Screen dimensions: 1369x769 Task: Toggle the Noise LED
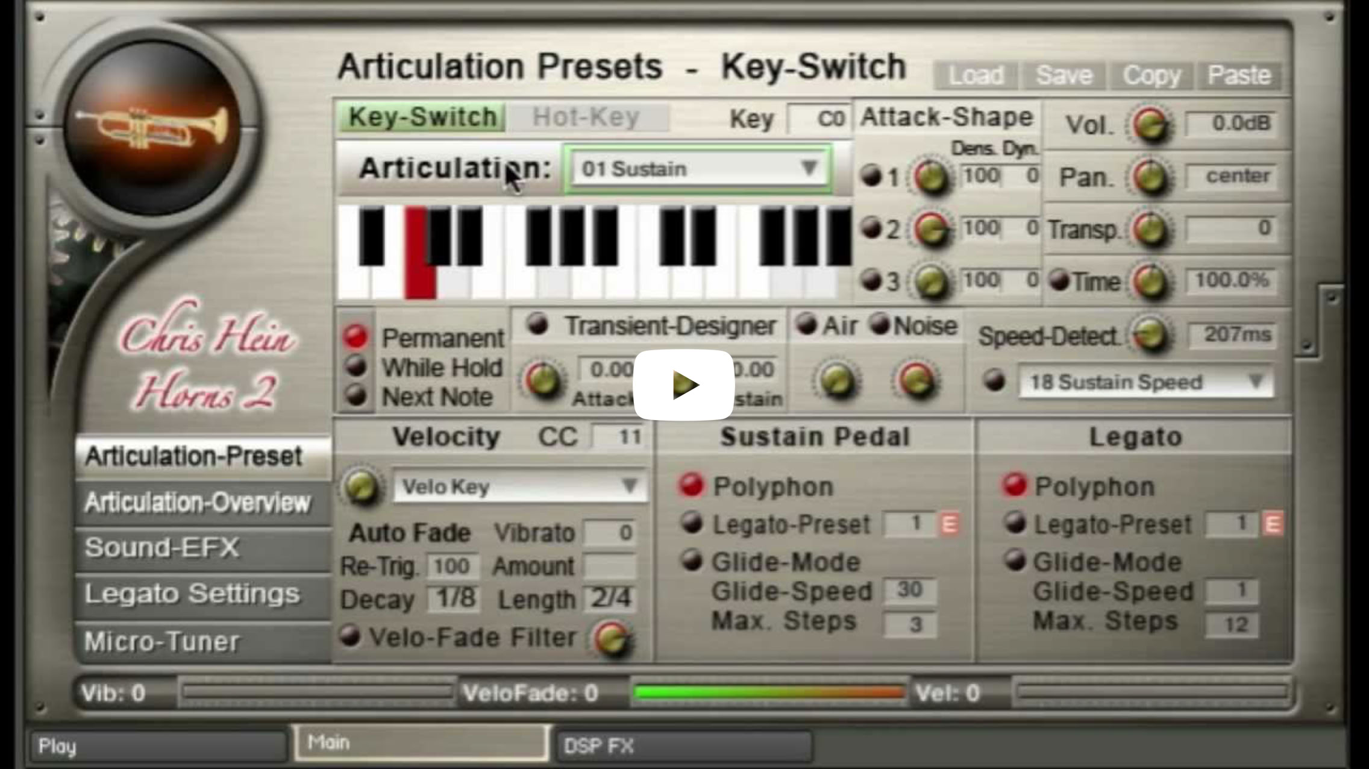879,325
